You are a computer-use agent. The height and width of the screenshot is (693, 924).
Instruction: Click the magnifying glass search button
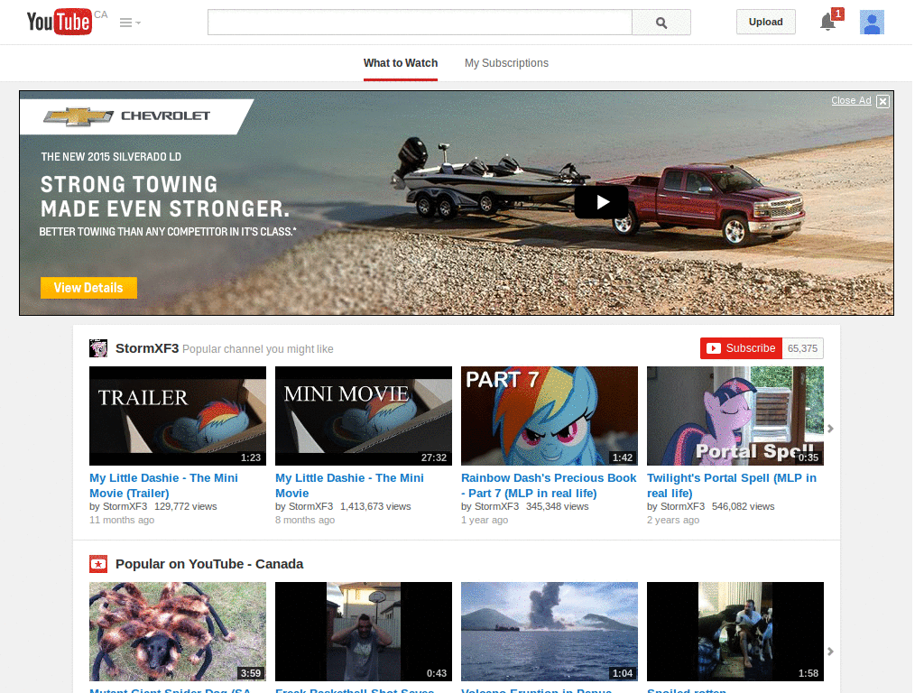pyautogui.click(x=661, y=23)
